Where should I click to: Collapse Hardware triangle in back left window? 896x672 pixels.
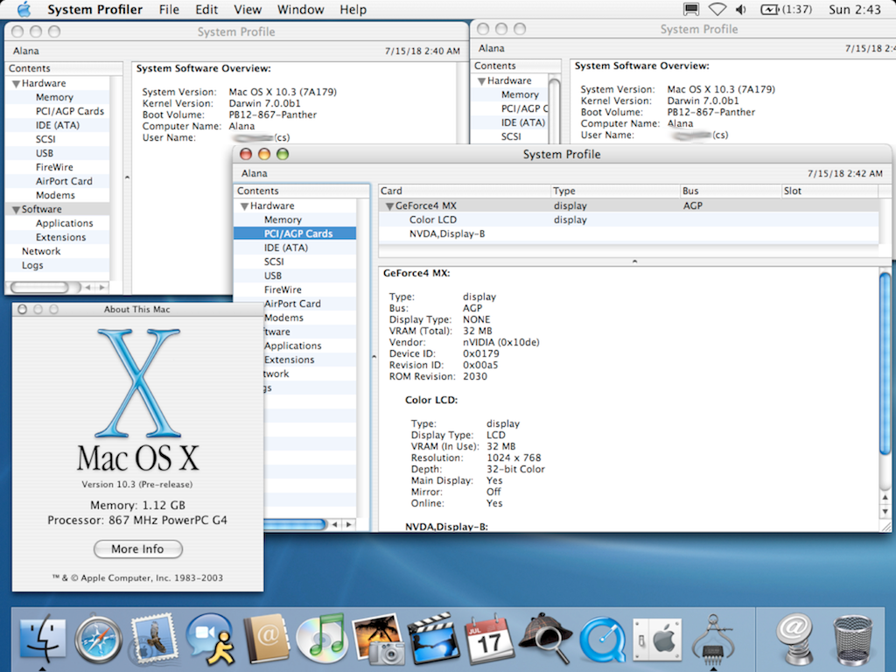click(16, 84)
